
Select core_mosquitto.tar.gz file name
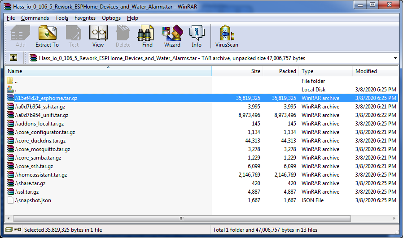coord(43,149)
